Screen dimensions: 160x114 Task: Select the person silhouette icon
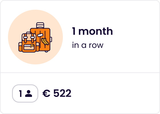point(29,93)
